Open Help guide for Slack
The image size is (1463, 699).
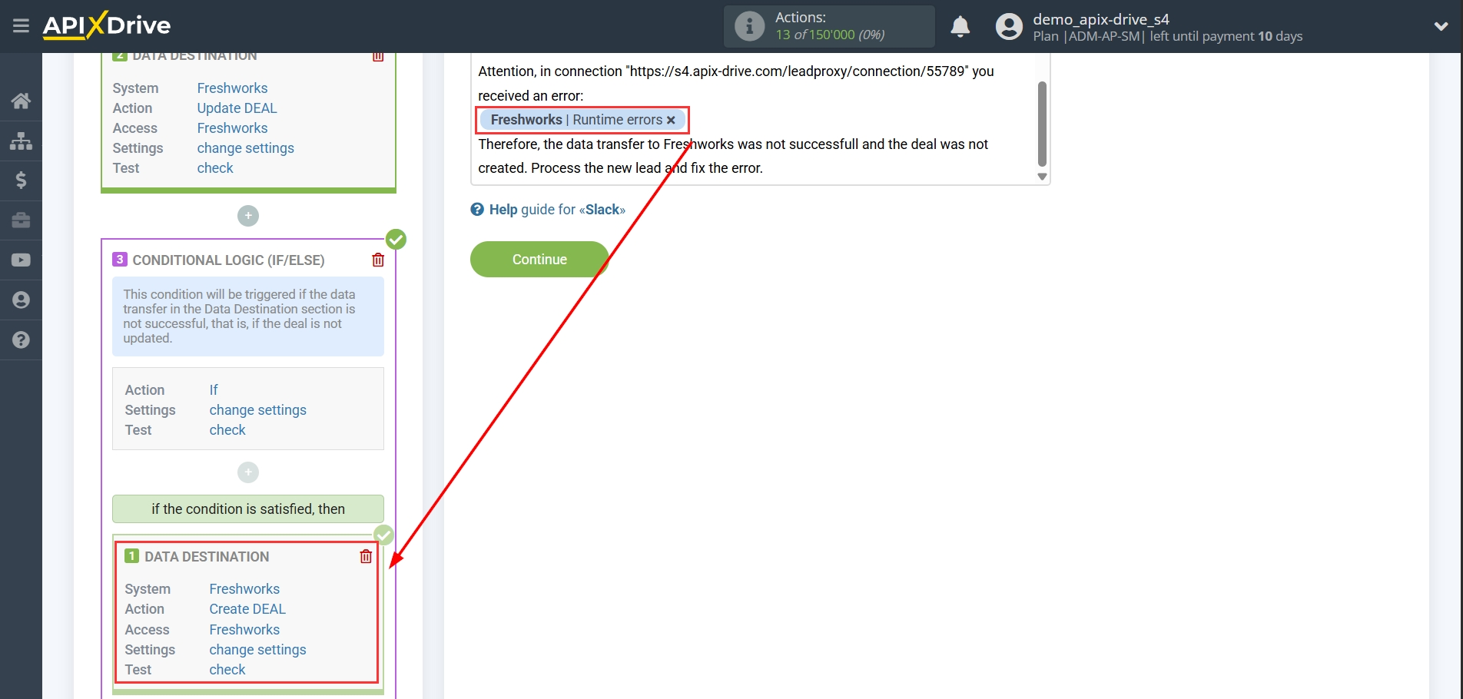557,210
